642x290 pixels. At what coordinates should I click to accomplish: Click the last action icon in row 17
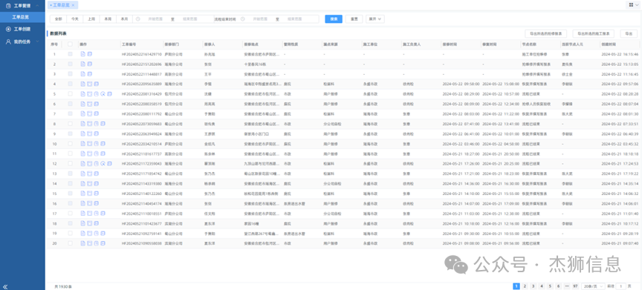coord(103,213)
